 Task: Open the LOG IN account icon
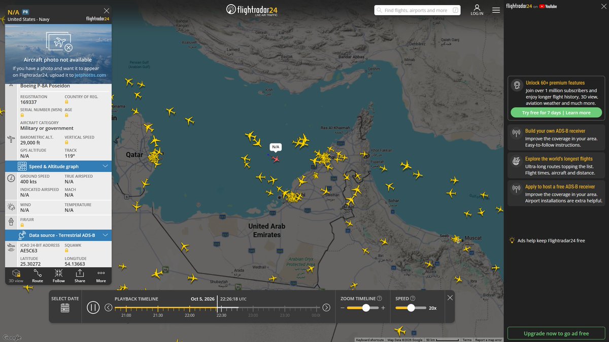pos(477,10)
